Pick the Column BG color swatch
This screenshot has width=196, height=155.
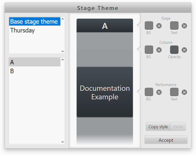[x=149, y=50]
